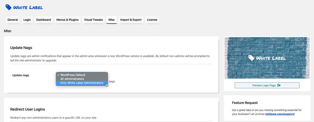This screenshot has width=314, height=122.
Task: Click the Feature Request heading
Action: [245, 103]
